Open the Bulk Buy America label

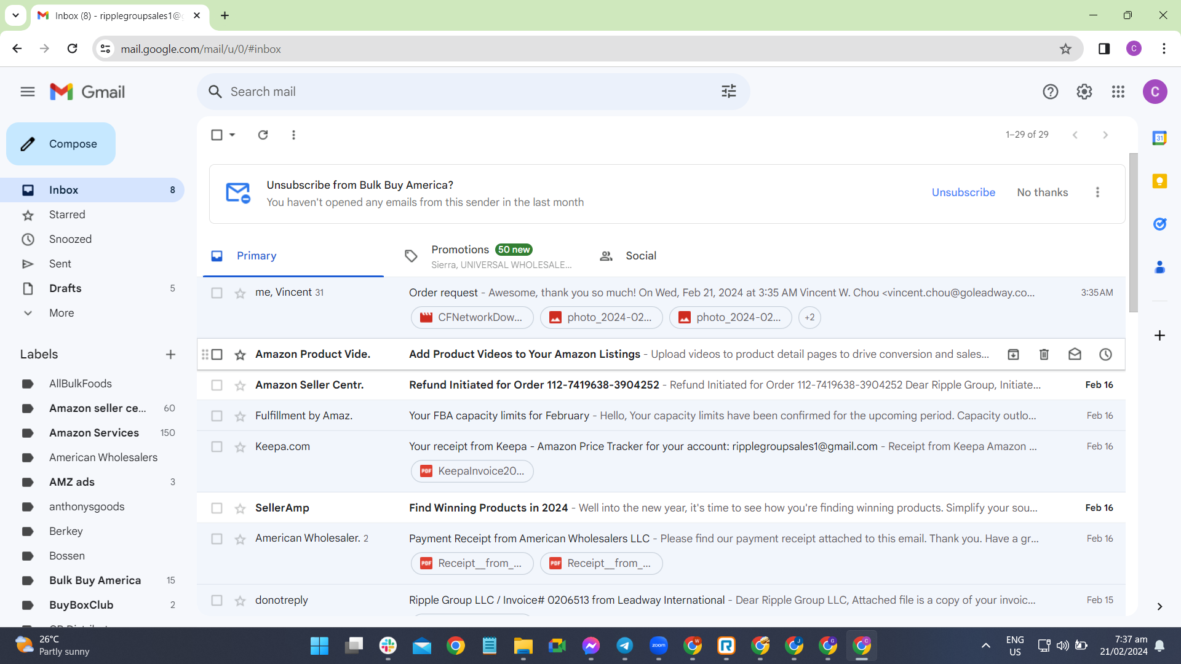click(95, 580)
